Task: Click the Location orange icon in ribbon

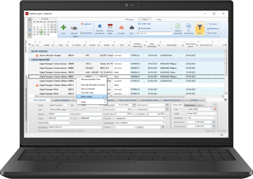Action: coord(121,28)
